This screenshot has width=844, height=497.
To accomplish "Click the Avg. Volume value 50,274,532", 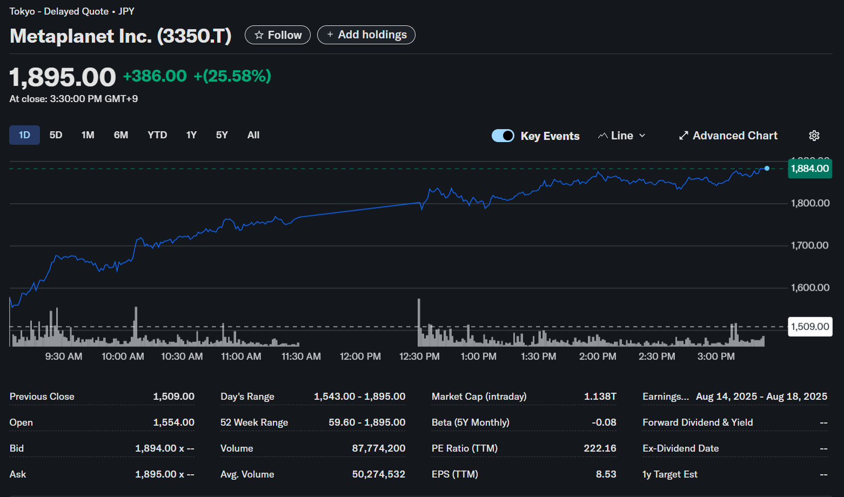I will coord(379,474).
